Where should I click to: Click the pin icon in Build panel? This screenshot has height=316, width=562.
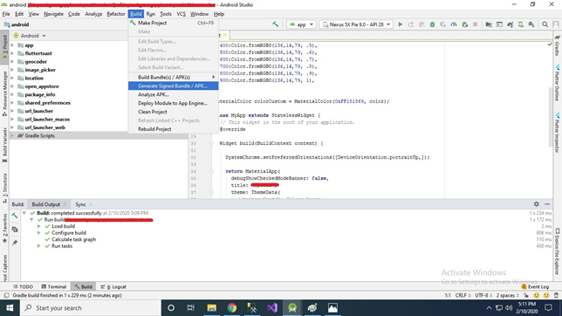click(x=15, y=243)
